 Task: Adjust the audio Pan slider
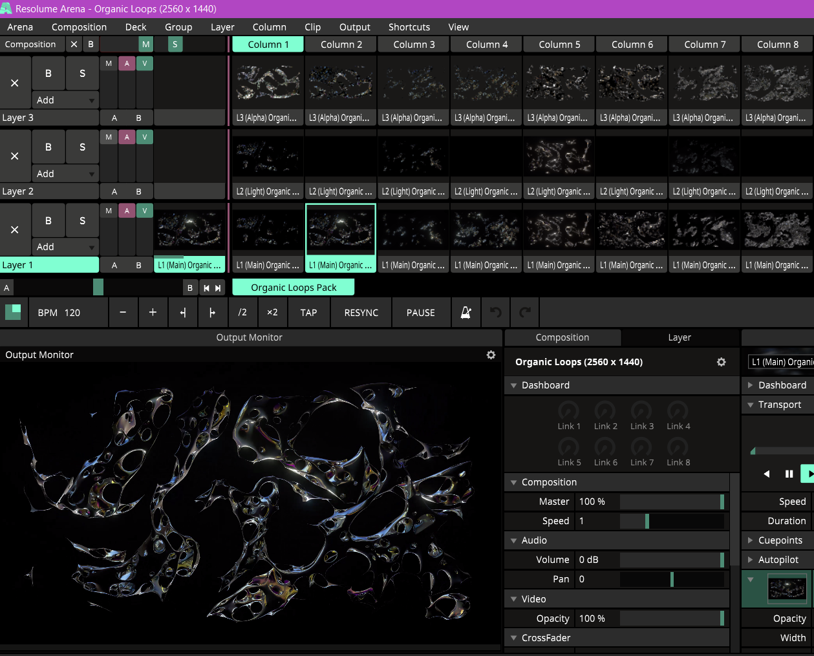click(672, 579)
